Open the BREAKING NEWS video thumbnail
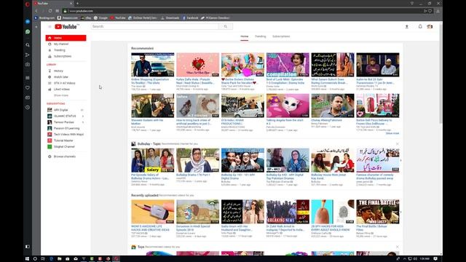This screenshot has height=262, width=466. coord(288,212)
